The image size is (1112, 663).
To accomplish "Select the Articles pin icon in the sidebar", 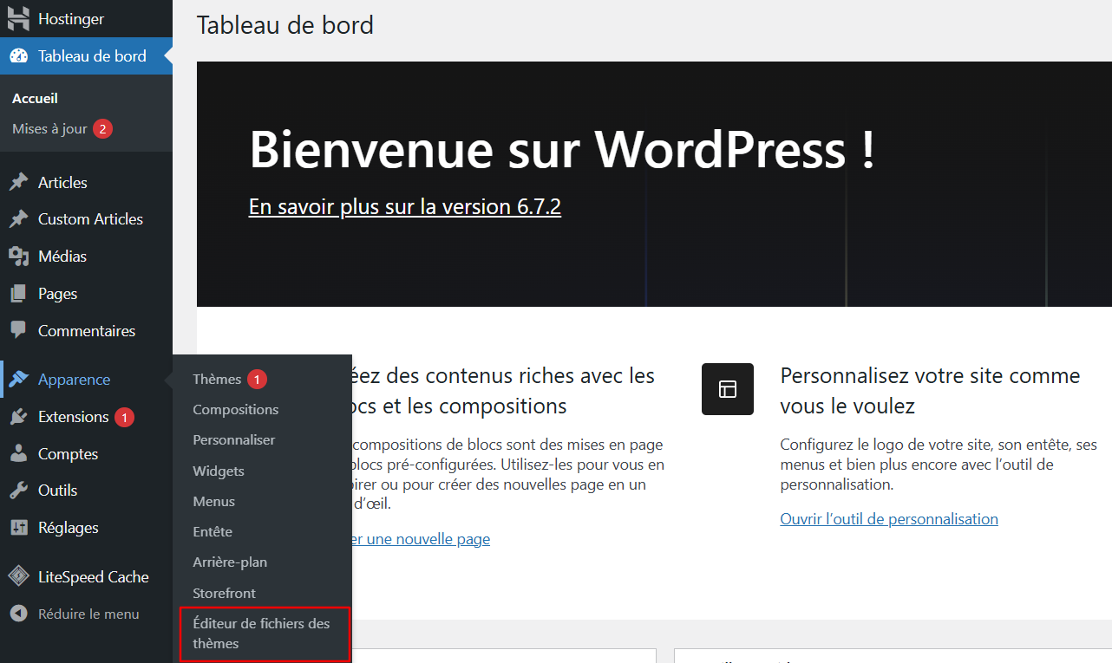I will 19,182.
